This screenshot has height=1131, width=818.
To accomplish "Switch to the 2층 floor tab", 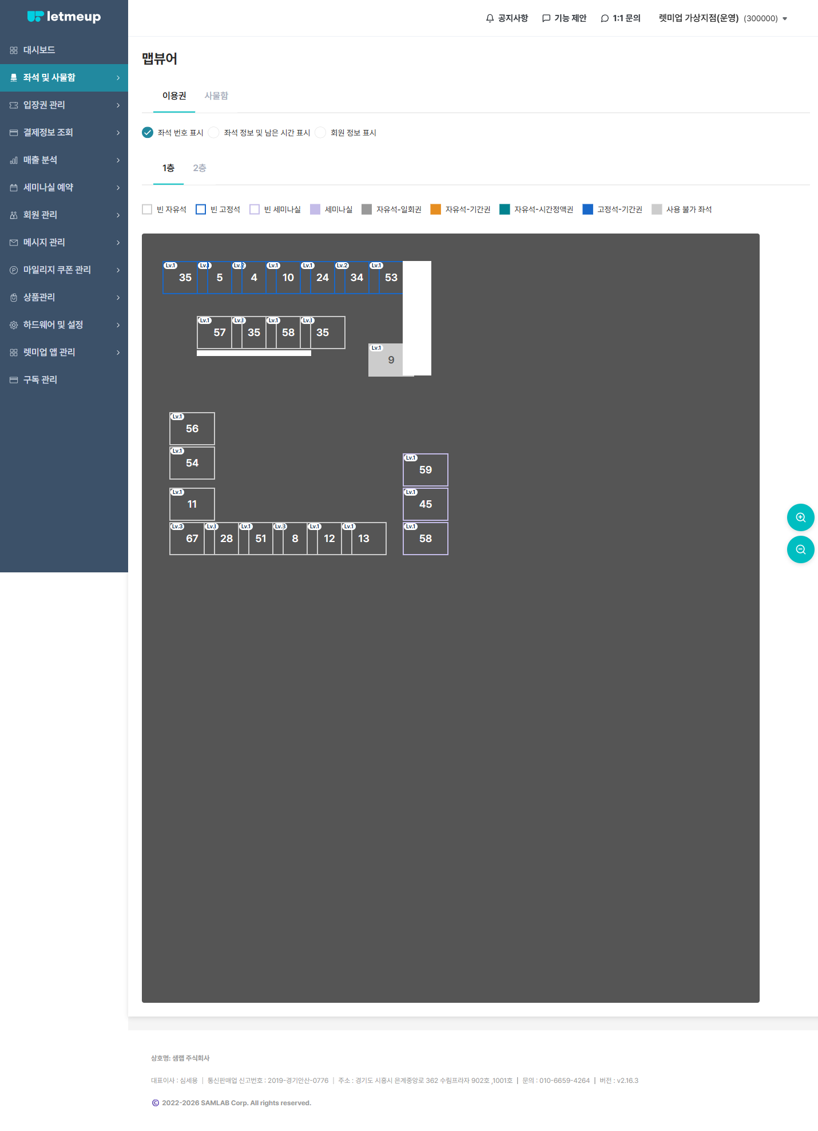I will [x=200, y=168].
